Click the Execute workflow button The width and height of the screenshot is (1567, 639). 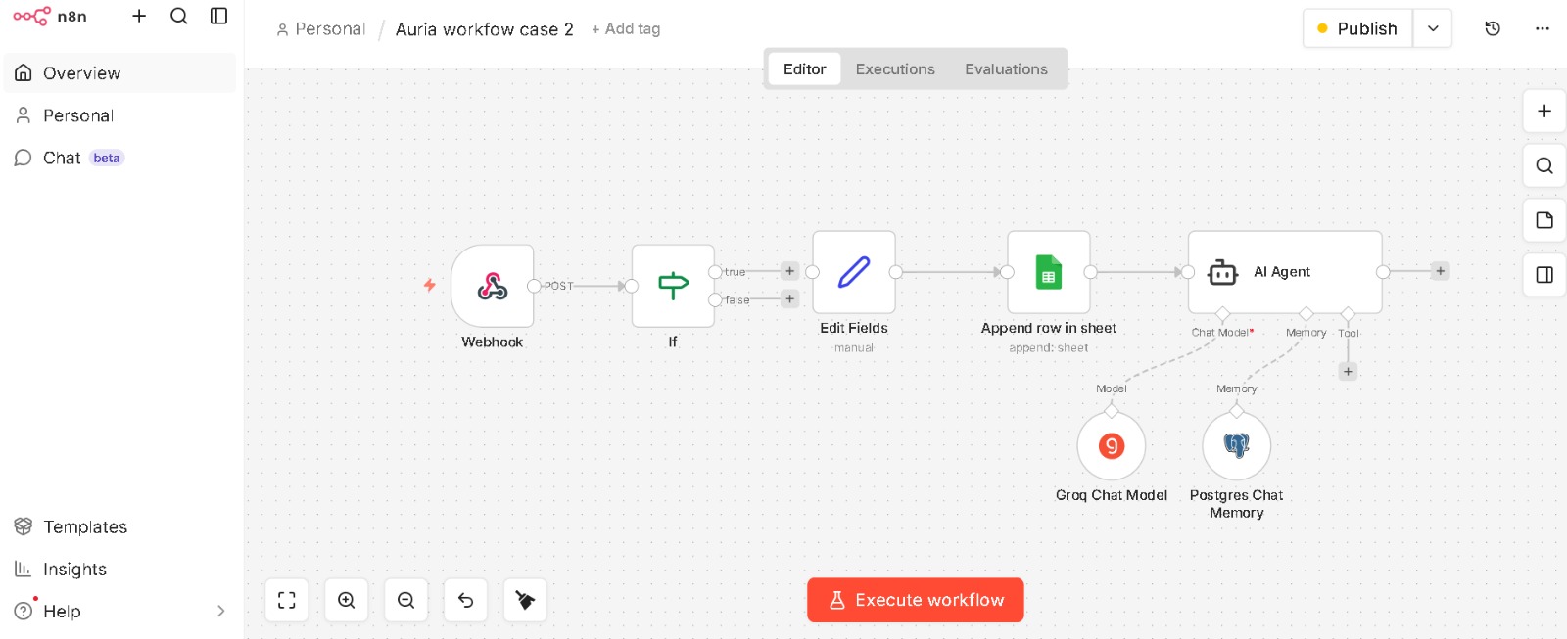click(916, 600)
